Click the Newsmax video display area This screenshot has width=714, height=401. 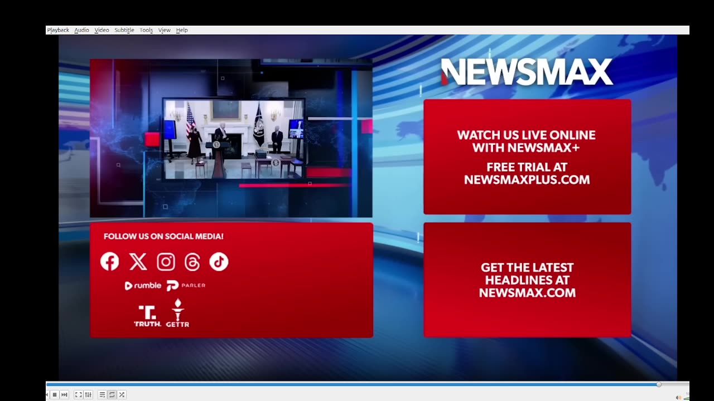click(x=368, y=208)
